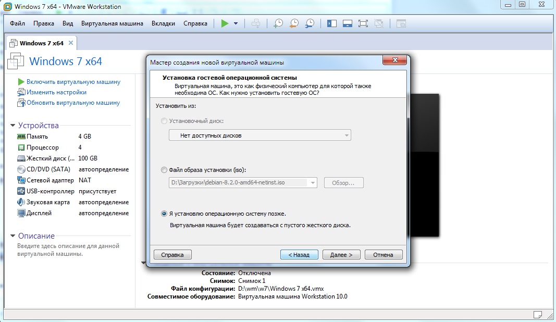The height and width of the screenshot is (322, 556).
Task: Click the large Windows 7 x64 VM icon
Action: 16,61
